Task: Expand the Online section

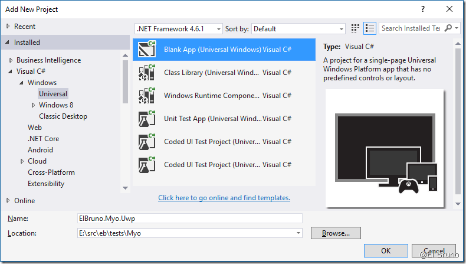Action: (x=8, y=201)
